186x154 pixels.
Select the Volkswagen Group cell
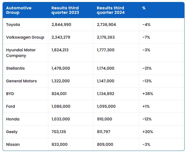point(25,37)
